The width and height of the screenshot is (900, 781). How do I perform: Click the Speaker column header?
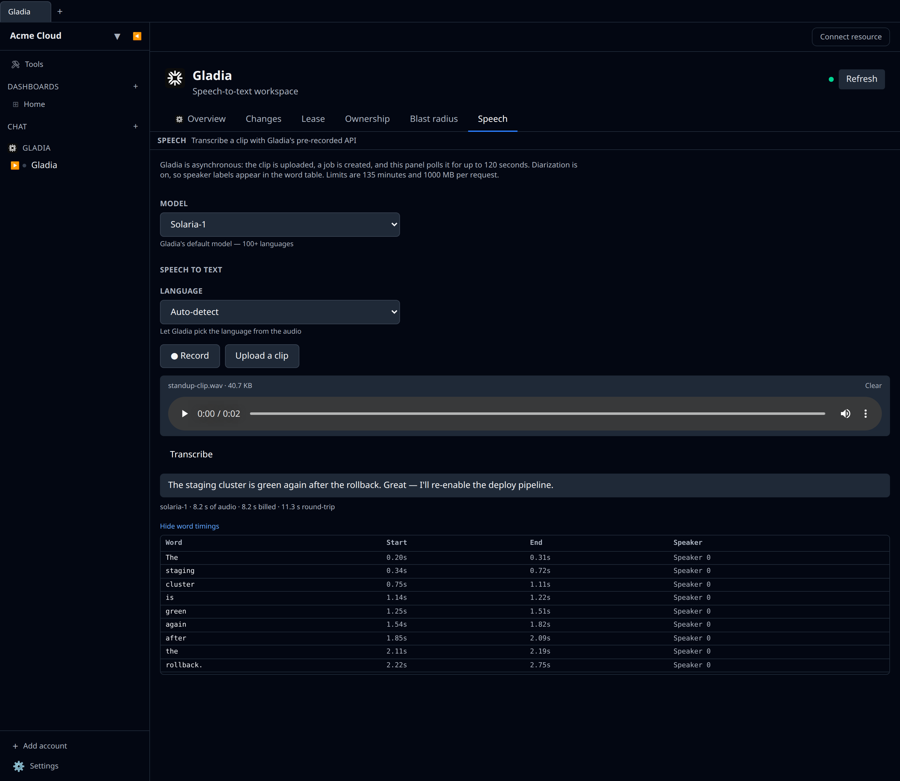(x=687, y=543)
